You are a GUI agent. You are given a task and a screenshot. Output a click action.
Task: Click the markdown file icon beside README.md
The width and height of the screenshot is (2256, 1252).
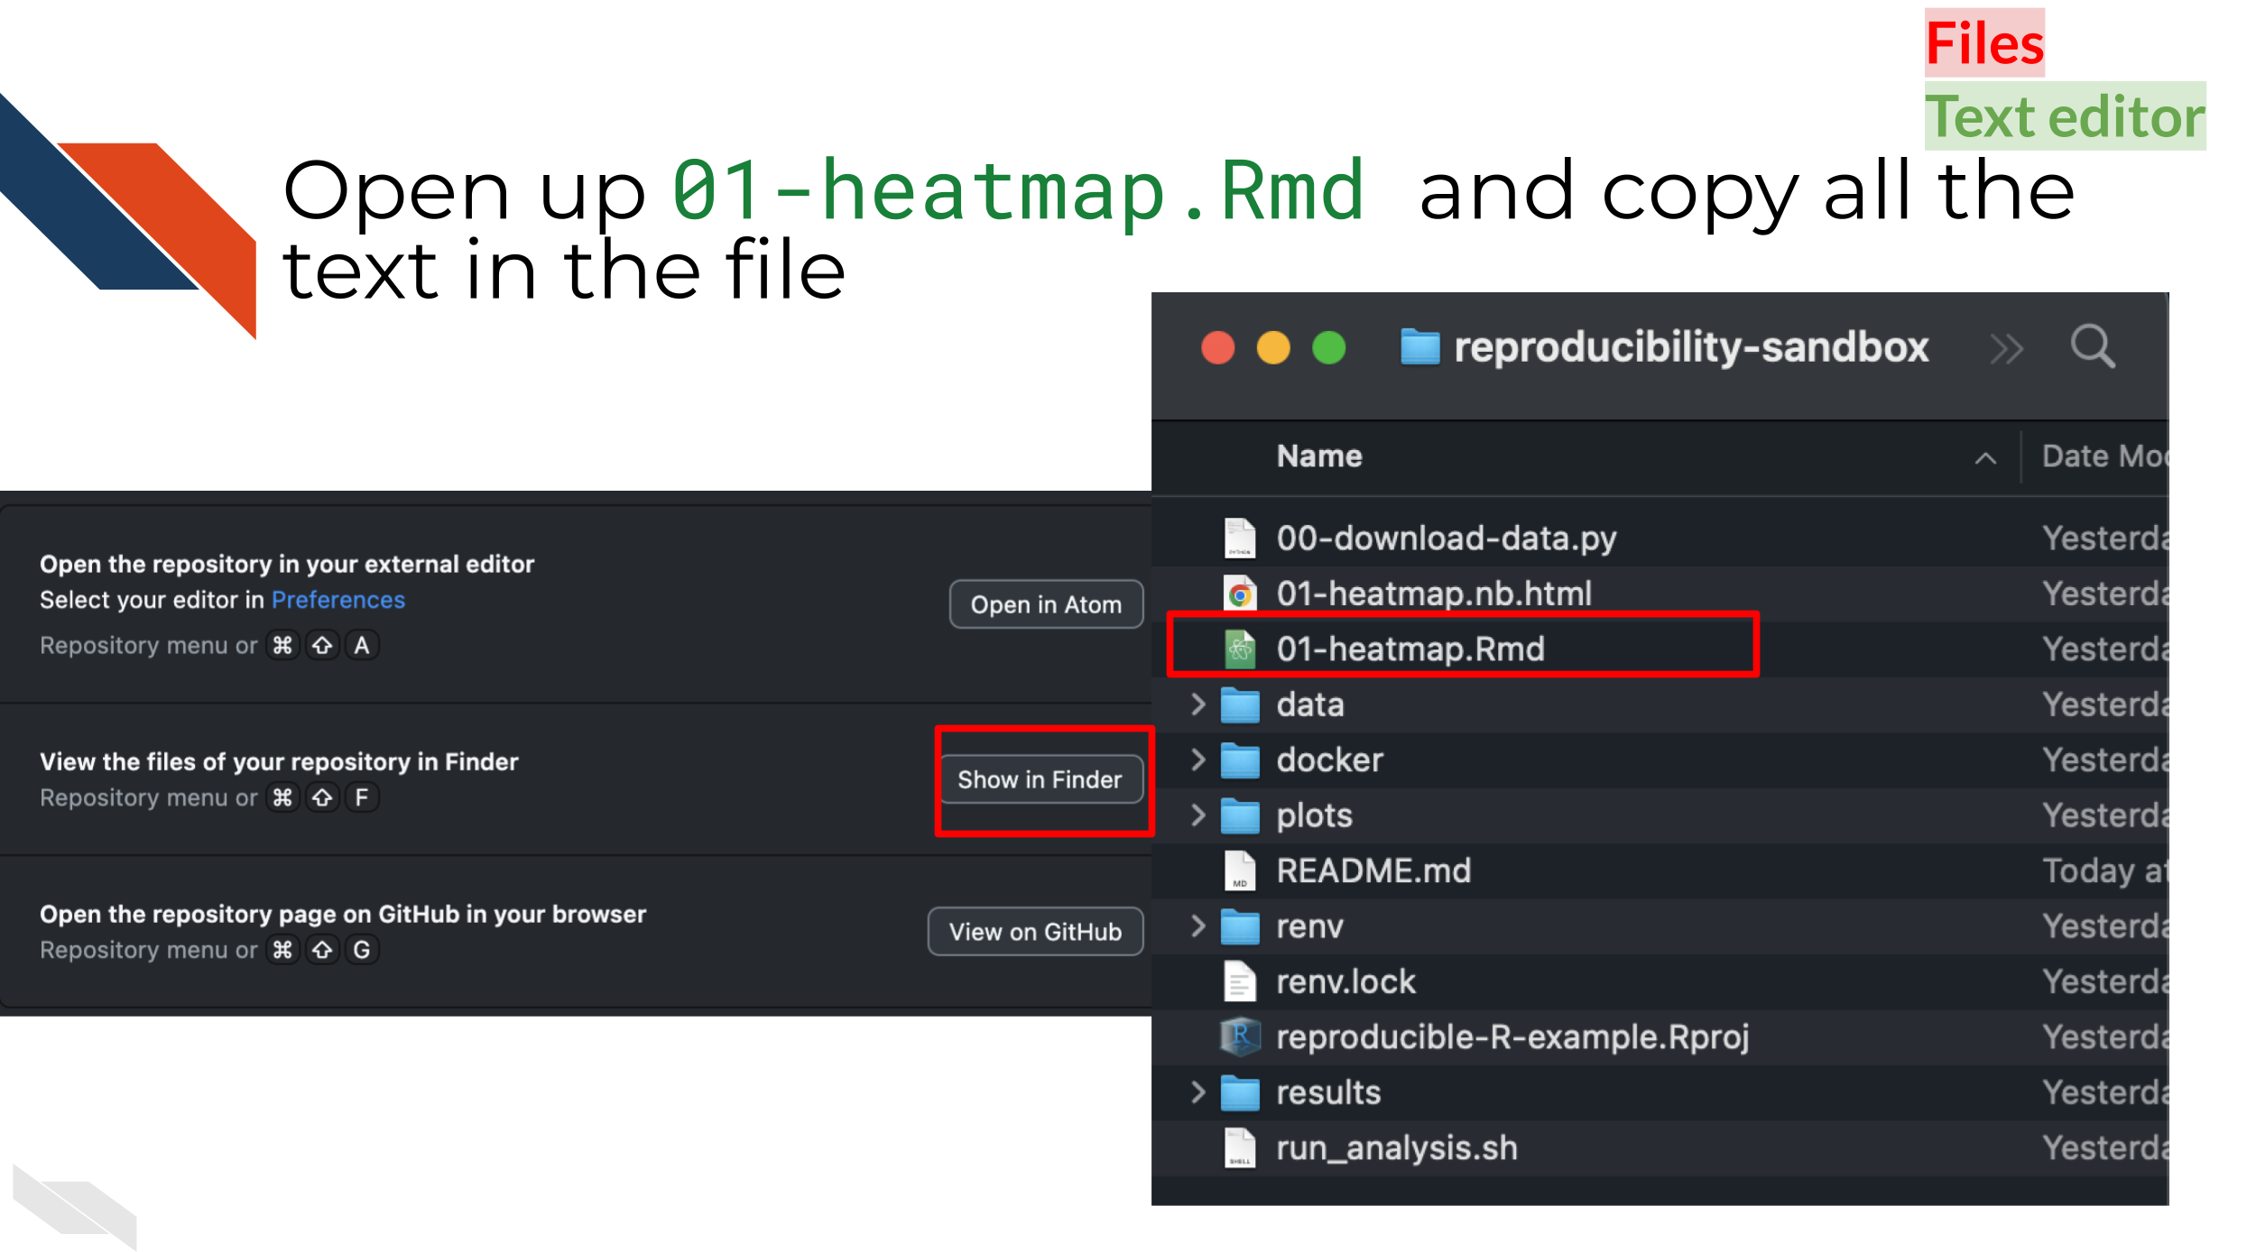[x=1240, y=871]
